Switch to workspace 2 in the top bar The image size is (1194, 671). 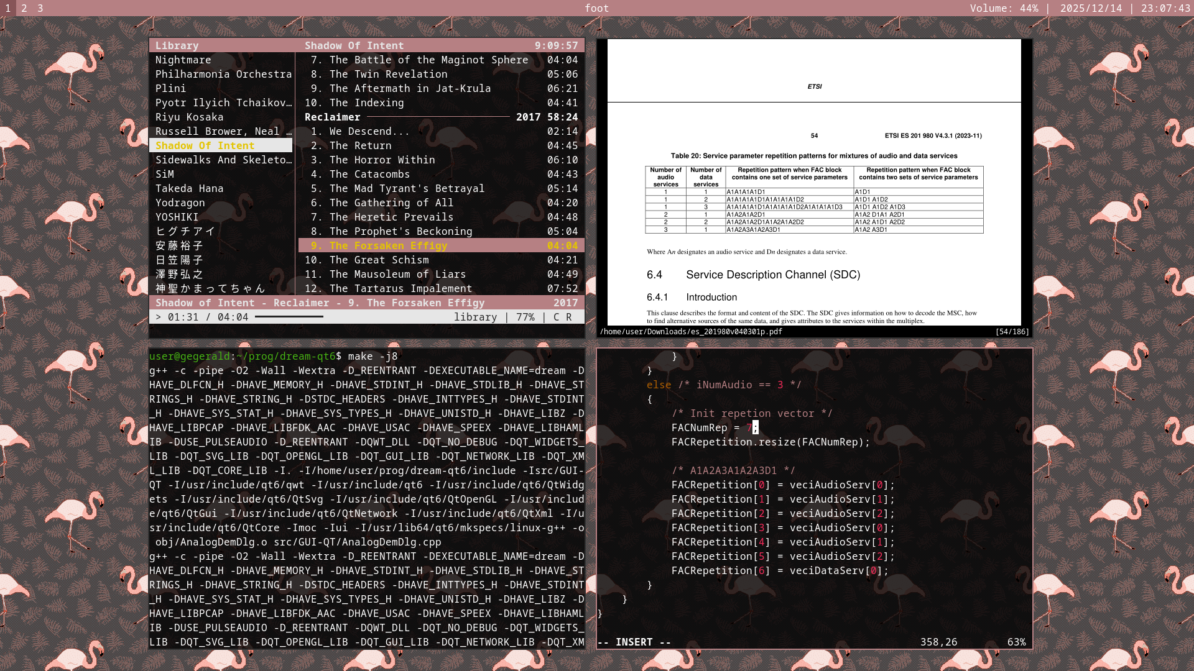tap(24, 8)
